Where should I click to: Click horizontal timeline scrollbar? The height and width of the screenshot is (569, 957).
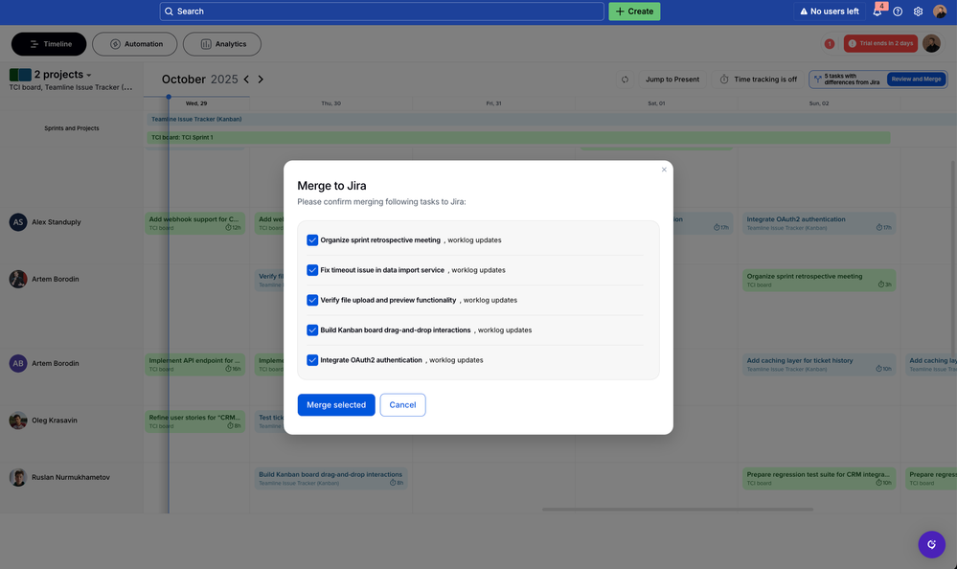677,510
